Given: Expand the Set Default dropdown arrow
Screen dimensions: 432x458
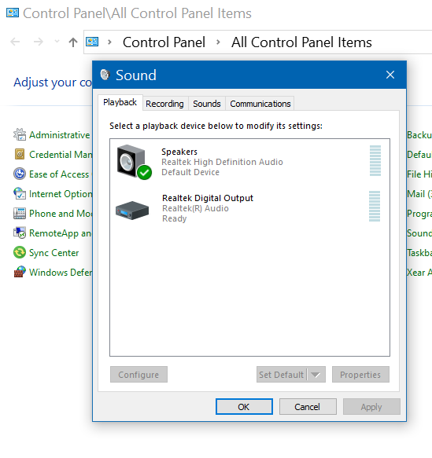Looking at the screenshot, I should [x=316, y=375].
